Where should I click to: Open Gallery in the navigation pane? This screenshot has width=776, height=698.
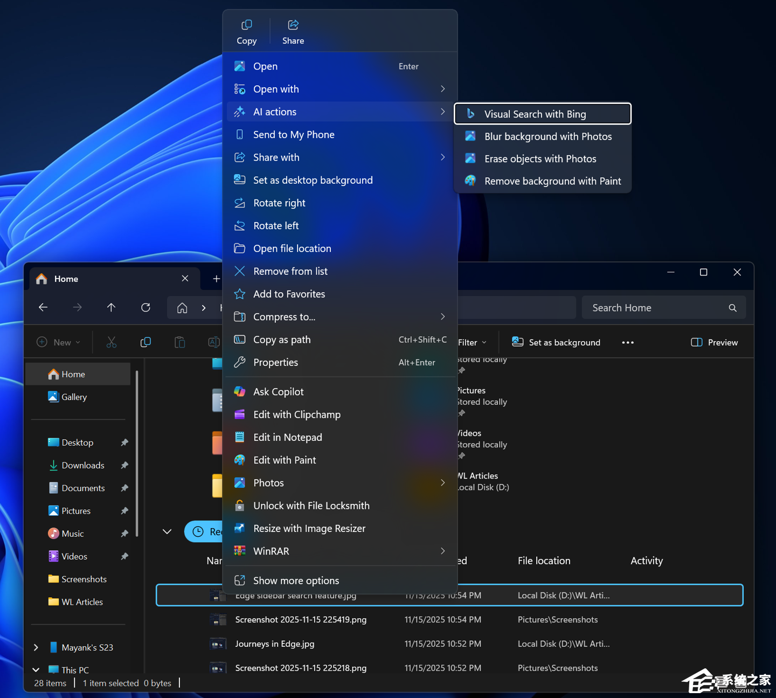(x=78, y=397)
